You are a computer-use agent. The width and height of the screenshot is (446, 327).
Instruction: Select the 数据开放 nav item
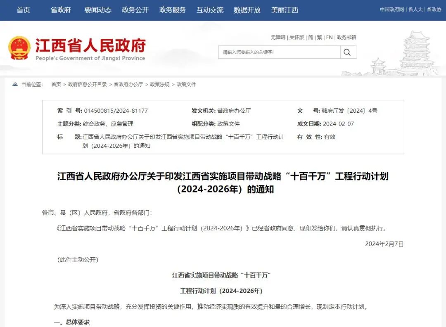[247, 10]
